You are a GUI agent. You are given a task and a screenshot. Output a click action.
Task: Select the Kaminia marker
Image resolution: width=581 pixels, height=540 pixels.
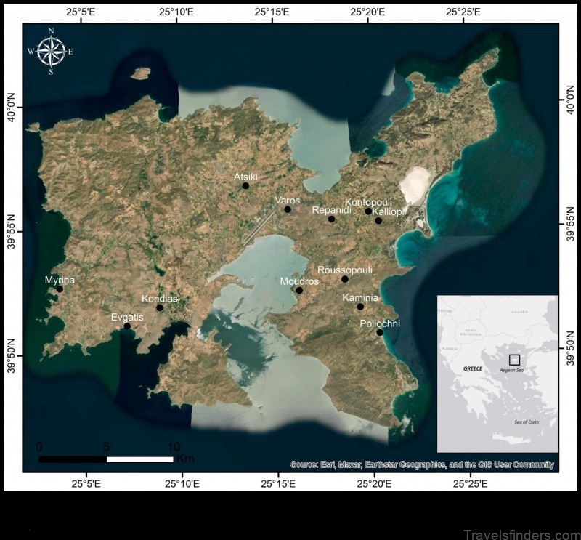pyautogui.click(x=361, y=305)
